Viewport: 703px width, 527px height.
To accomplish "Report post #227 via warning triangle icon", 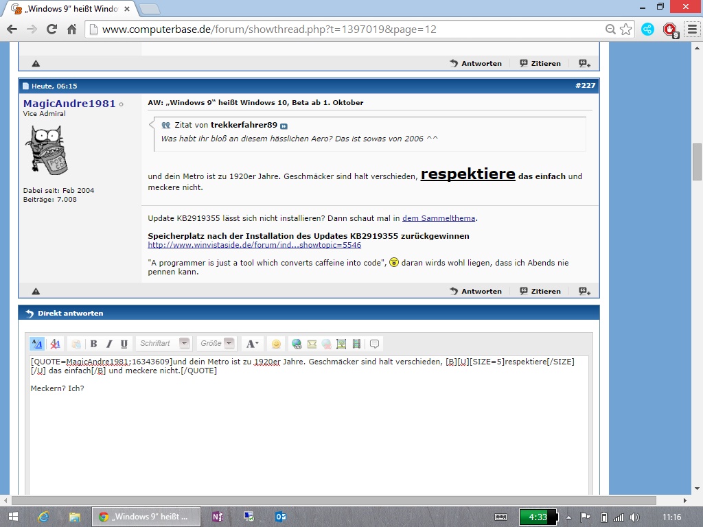I will pyautogui.click(x=36, y=291).
